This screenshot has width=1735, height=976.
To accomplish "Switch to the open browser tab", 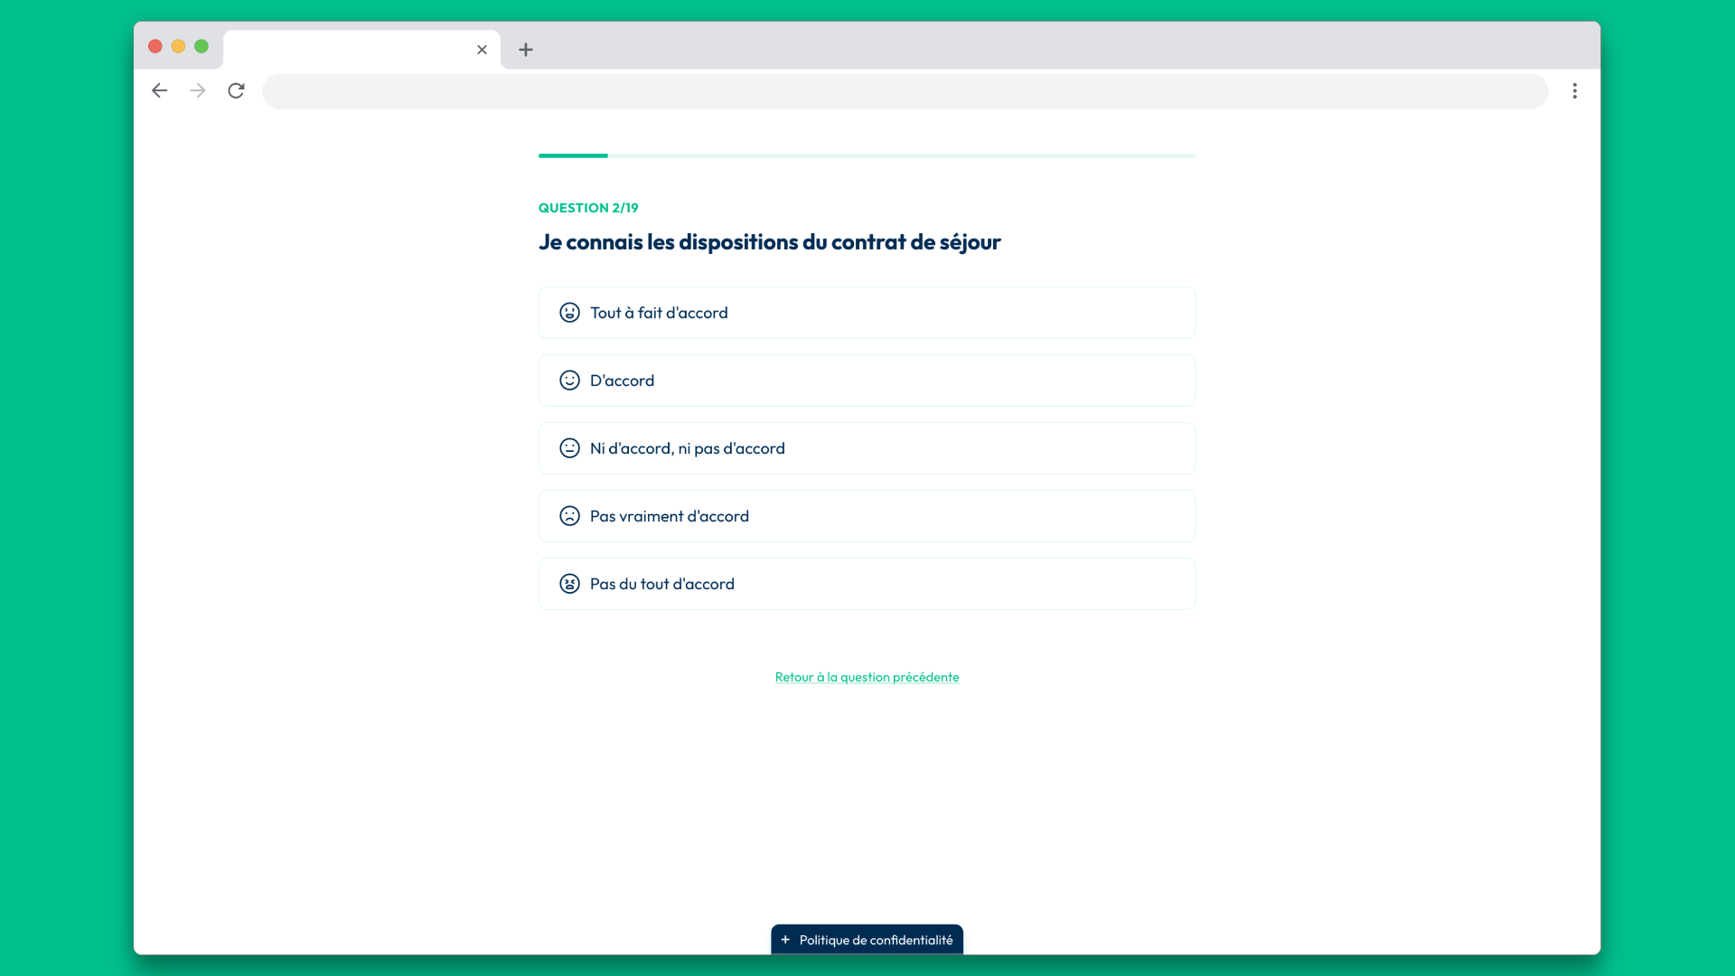I will pyautogui.click(x=352, y=50).
